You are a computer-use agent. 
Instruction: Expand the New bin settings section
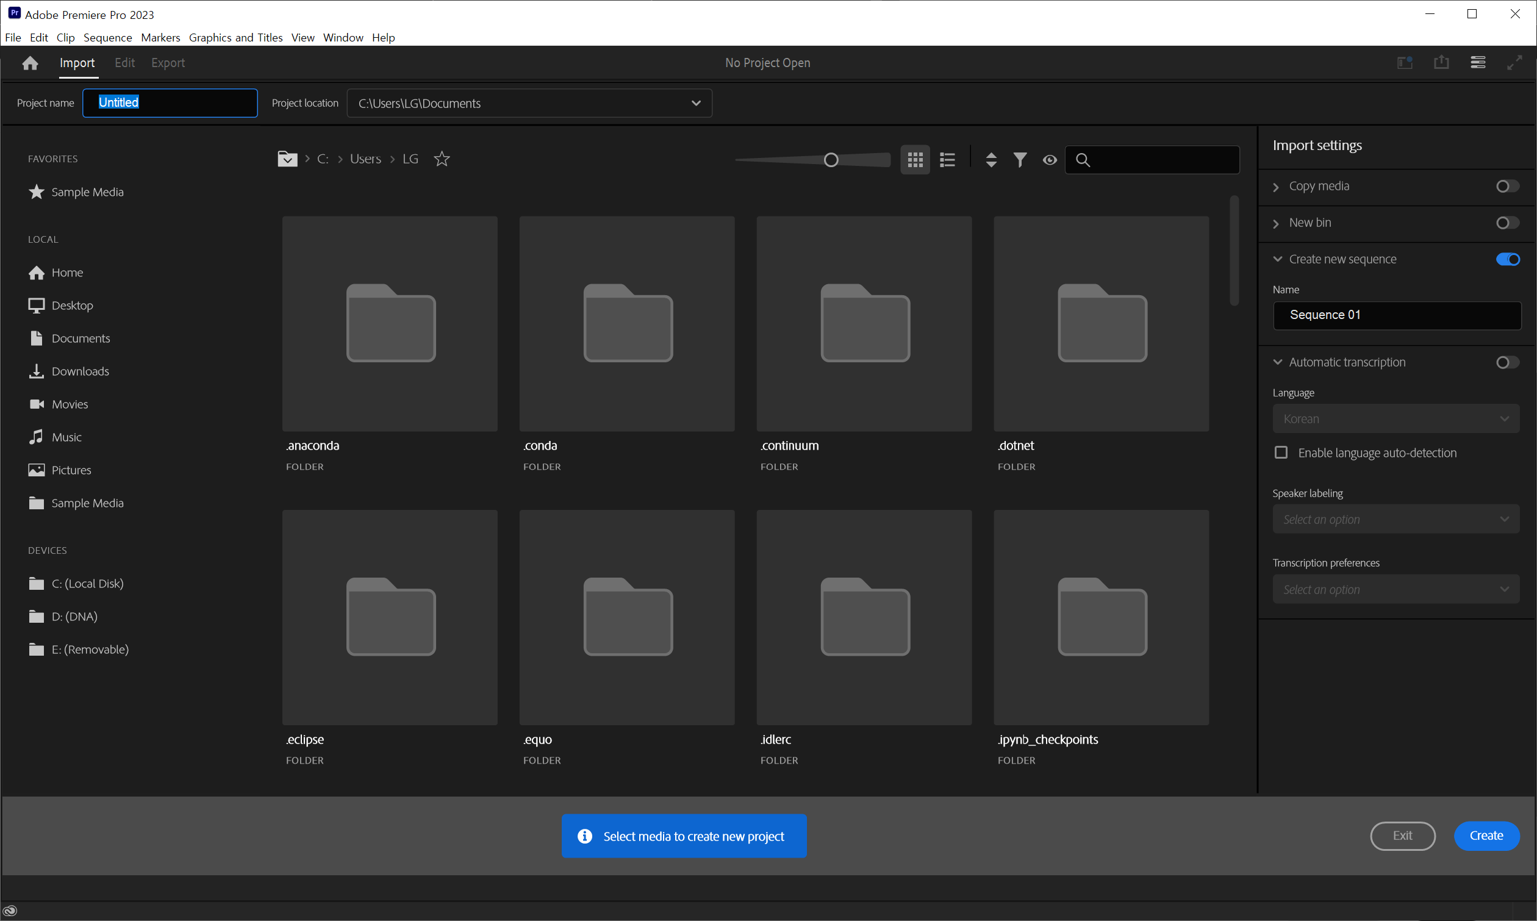1277,223
